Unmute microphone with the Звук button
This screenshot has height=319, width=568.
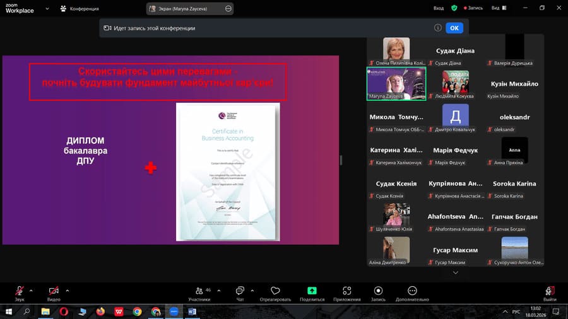[x=20, y=291]
